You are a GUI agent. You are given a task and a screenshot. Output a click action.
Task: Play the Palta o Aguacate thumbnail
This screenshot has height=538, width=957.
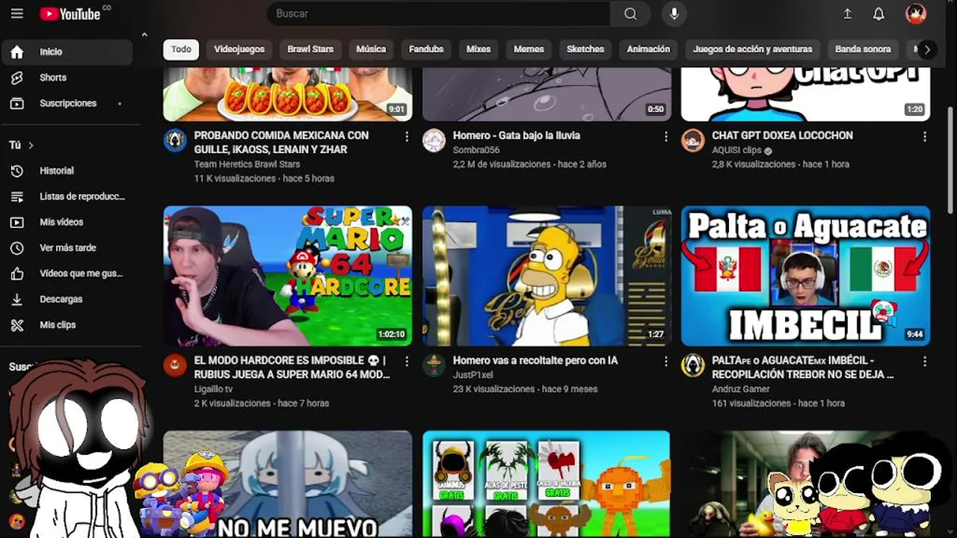(806, 276)
